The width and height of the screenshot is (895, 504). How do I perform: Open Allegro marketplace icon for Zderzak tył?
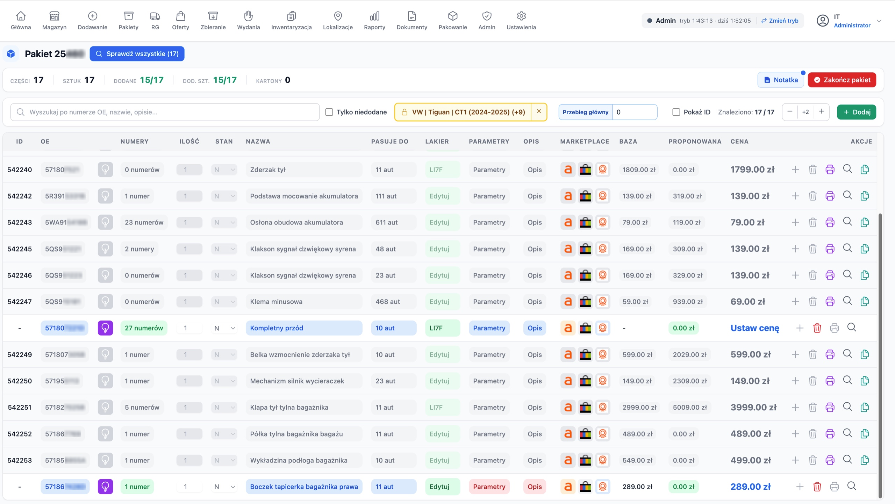pyautogui.click(x=568, y=170)
